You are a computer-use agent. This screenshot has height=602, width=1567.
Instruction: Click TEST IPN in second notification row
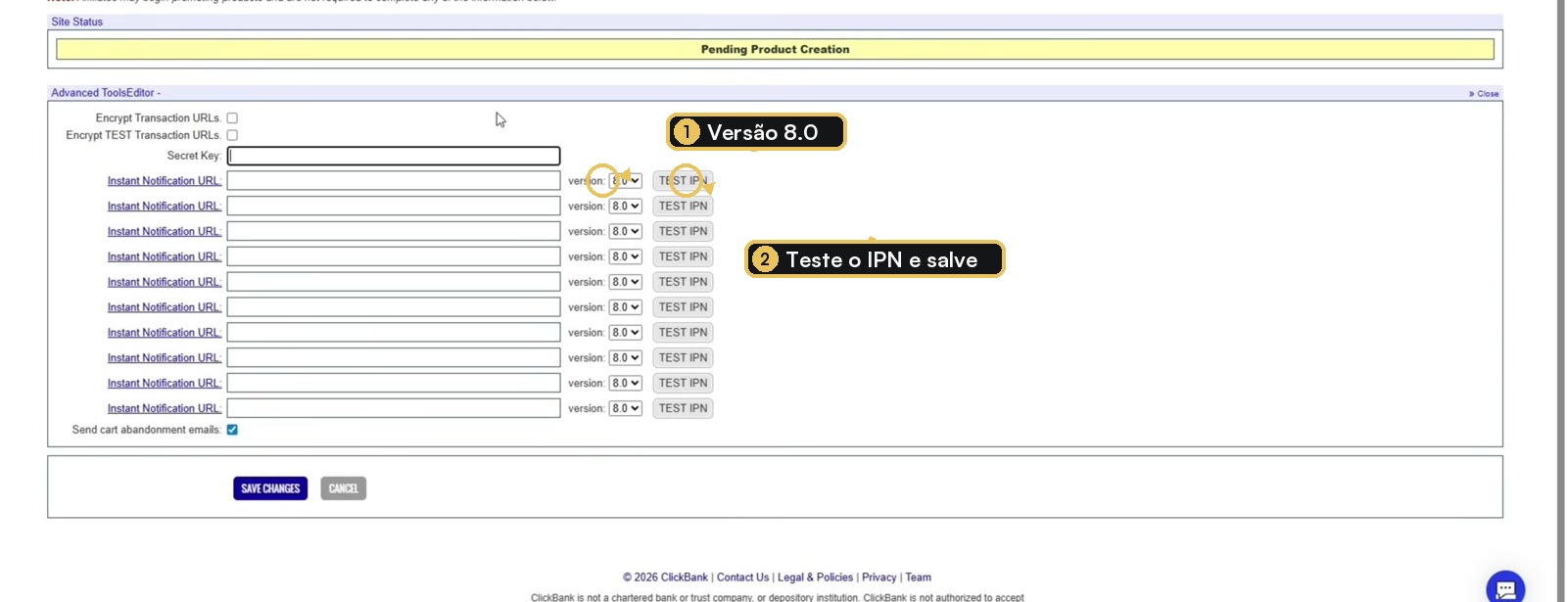[x=683, y=207]
